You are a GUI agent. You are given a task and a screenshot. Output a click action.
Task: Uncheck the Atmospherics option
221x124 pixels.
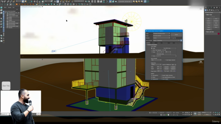152,75
